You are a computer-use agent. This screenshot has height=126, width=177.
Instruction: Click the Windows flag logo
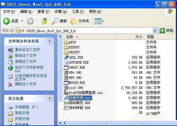tap(170, 12)
